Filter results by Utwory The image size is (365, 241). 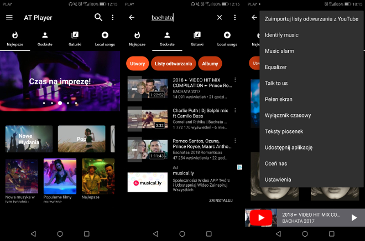(137, 64)
